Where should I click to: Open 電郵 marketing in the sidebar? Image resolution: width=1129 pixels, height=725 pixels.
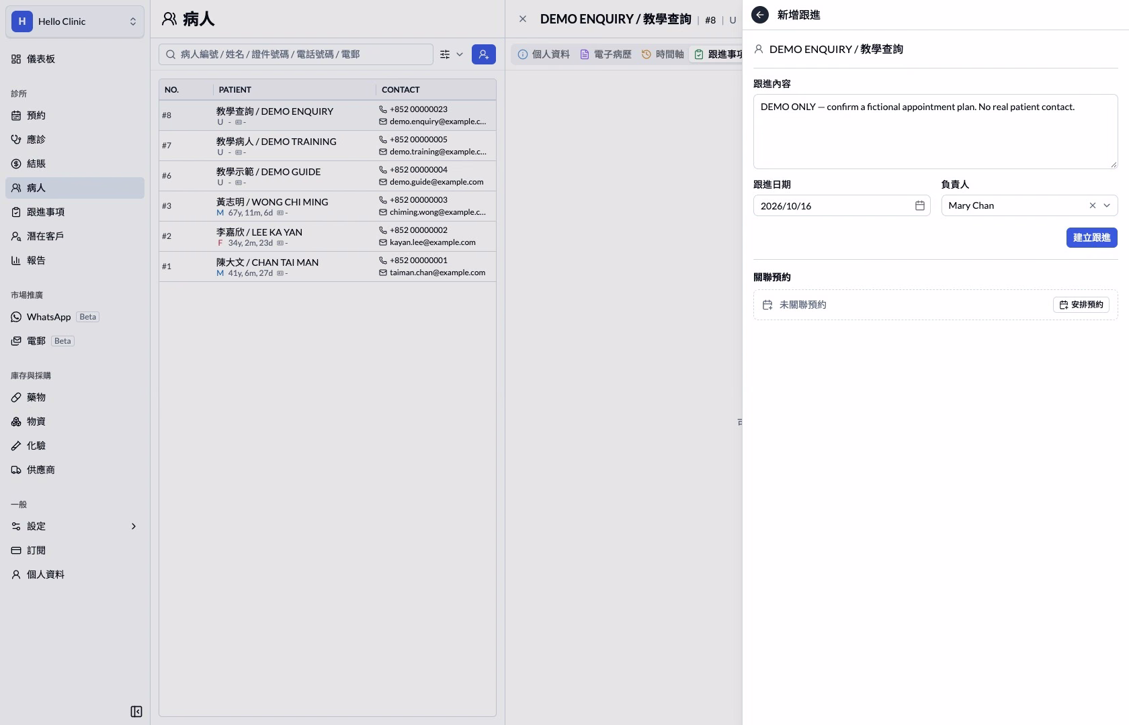point(75,341)
